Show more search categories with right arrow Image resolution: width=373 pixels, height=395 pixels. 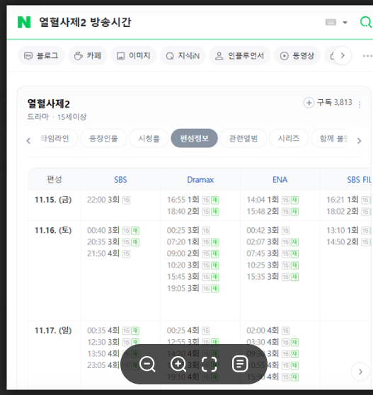coord(343,55)
